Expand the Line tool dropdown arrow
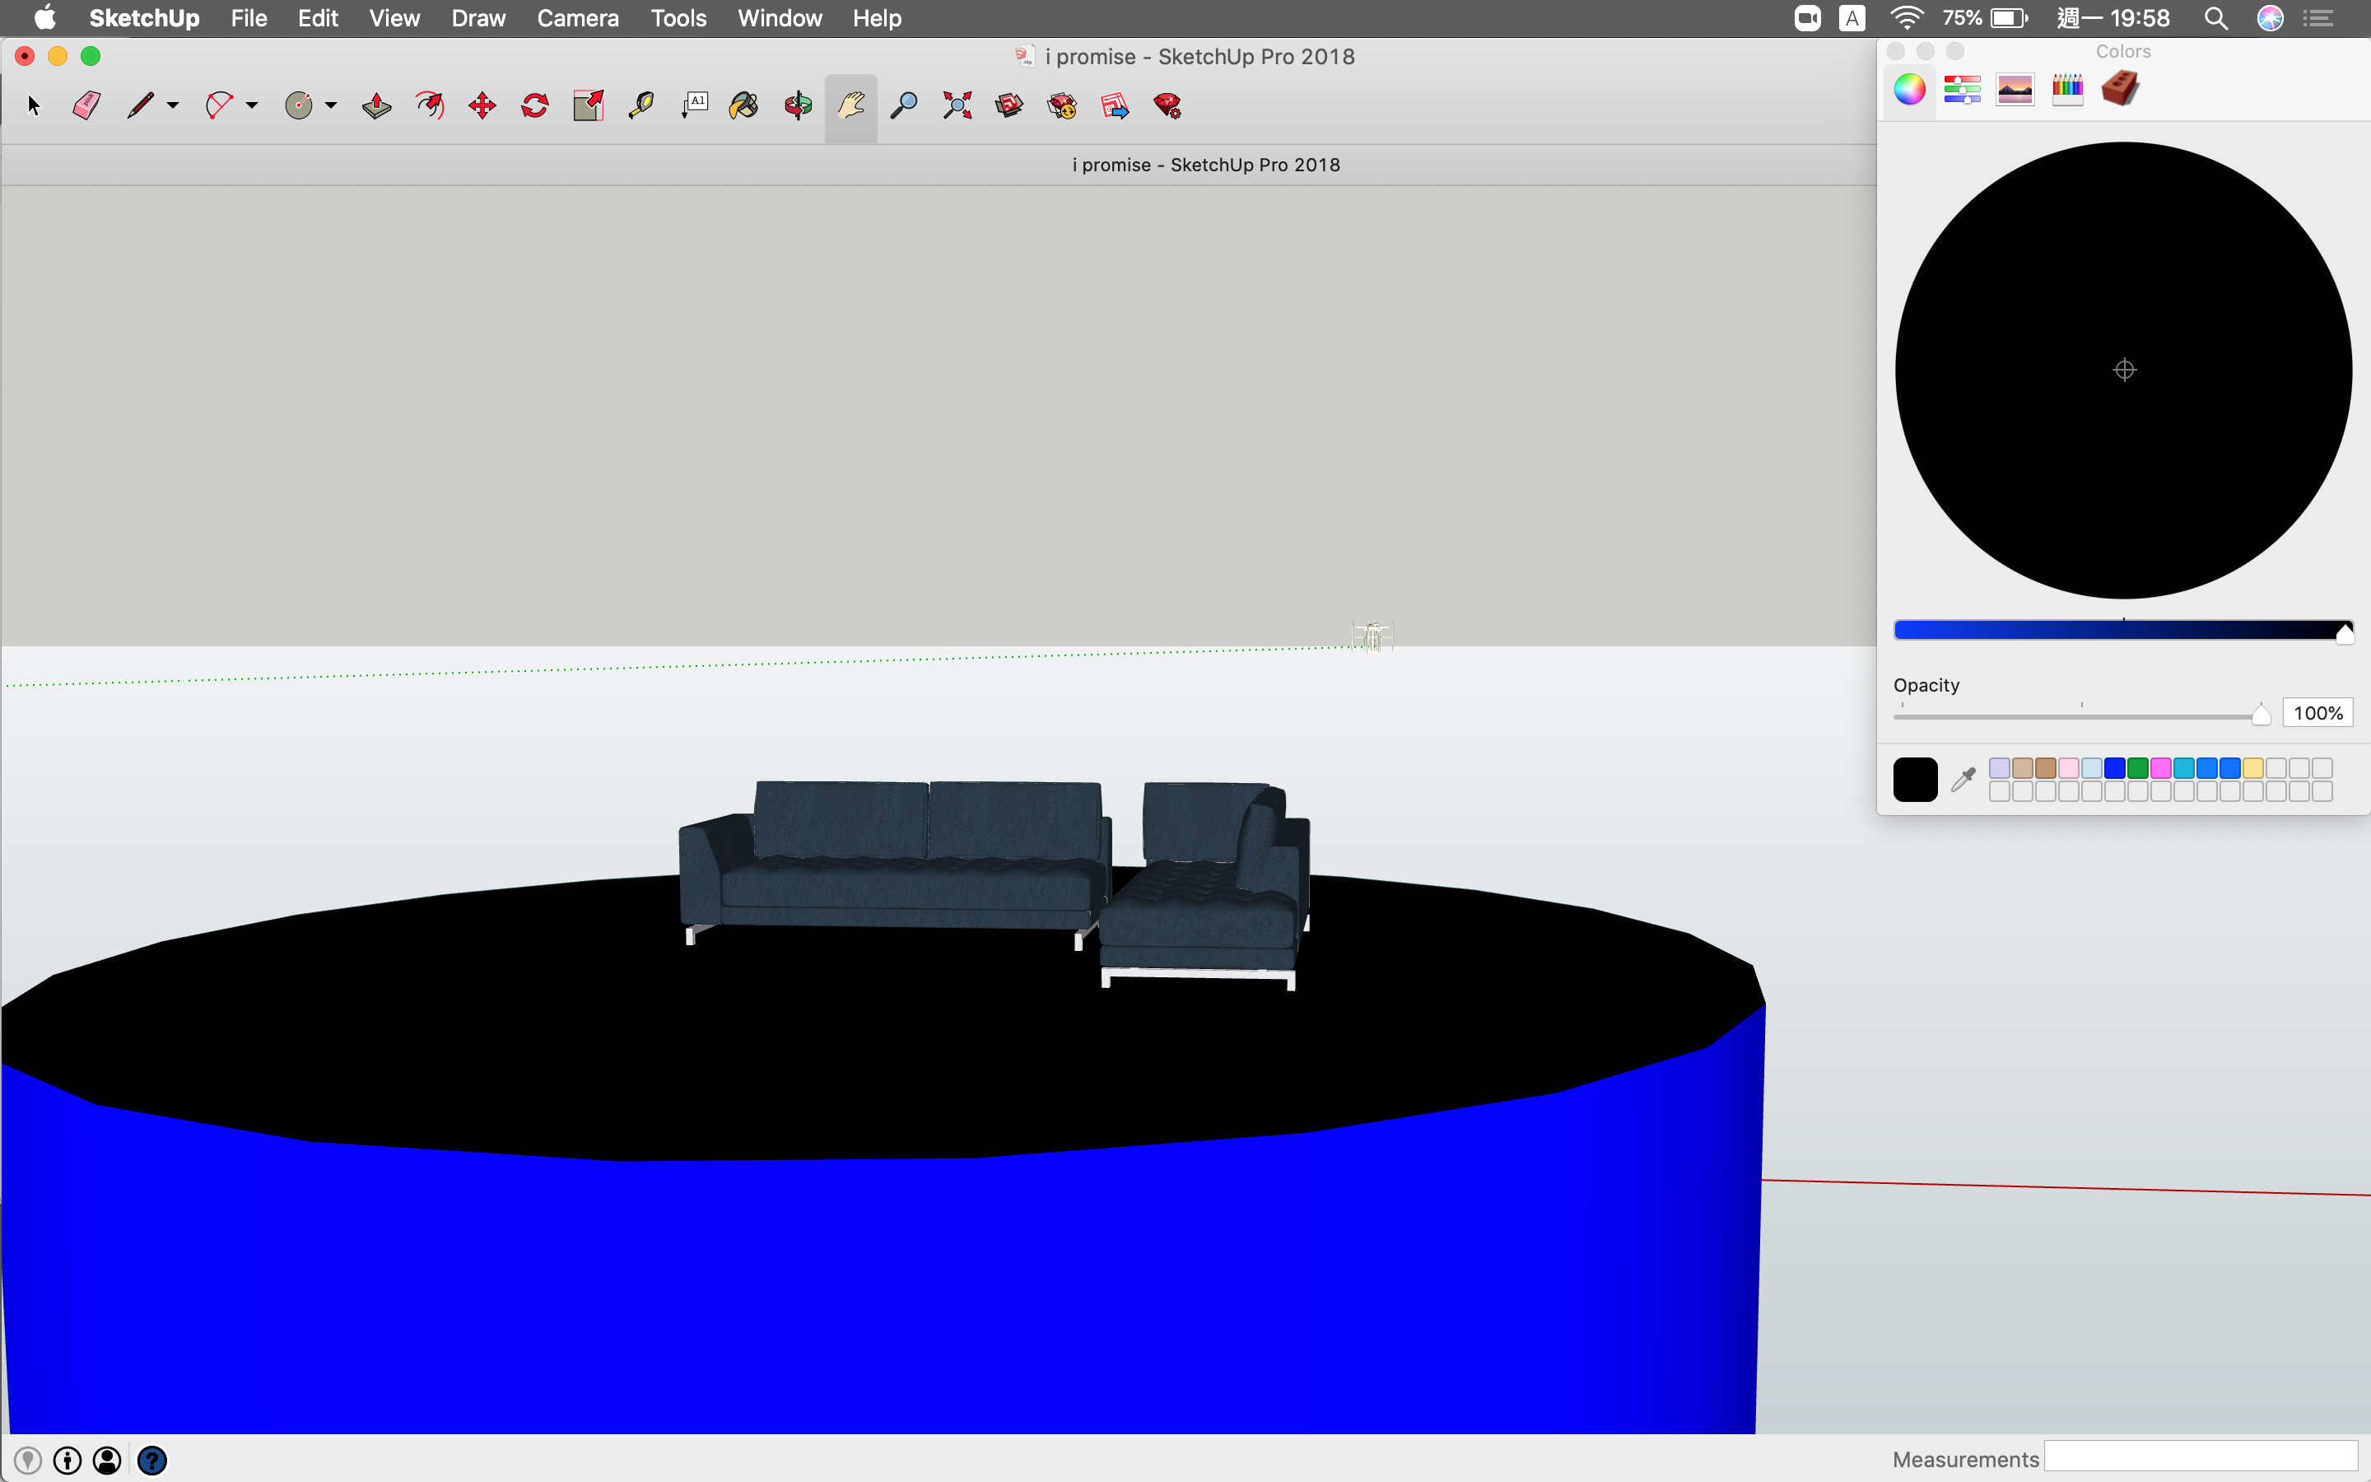Viewport: 2371px width, 1482px height. click(x=174, y=106)
